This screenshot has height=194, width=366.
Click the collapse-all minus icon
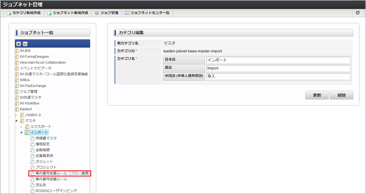point(25,44)
